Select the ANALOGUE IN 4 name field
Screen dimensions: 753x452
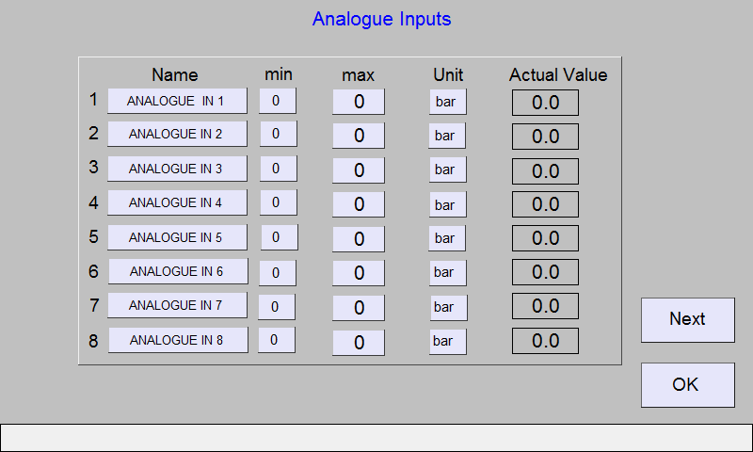pos(177,202)
